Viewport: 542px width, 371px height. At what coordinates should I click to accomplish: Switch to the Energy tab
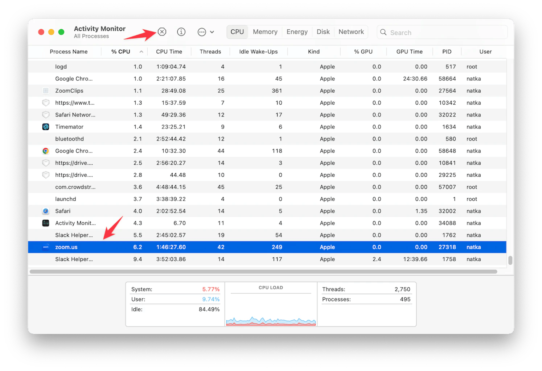coord(297,32)
